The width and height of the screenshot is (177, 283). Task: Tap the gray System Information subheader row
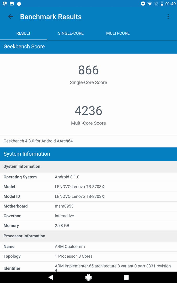[89, 166]
